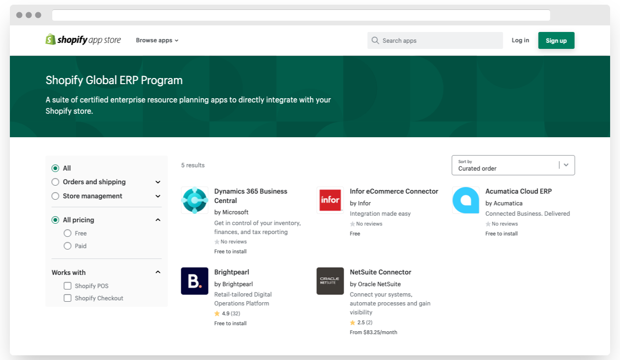Select the Store management radio button
620x360 pixels.
(55, 196)
